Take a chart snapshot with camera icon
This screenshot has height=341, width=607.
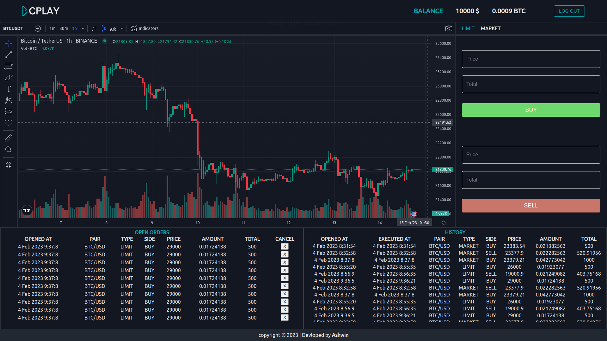pyautogui.click(x=448, y=28)
